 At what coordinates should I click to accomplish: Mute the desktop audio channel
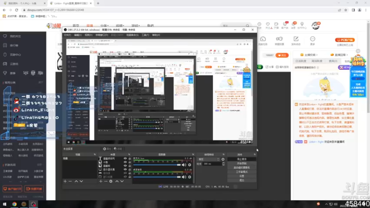click(x=184, y=177)
